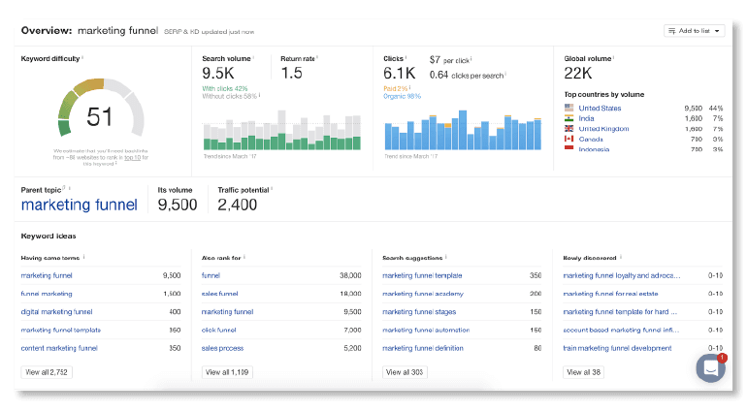This screenshot has width=747, height=411.
Task: Click View all 303 search suggestions
Action: tap(406, 372)
